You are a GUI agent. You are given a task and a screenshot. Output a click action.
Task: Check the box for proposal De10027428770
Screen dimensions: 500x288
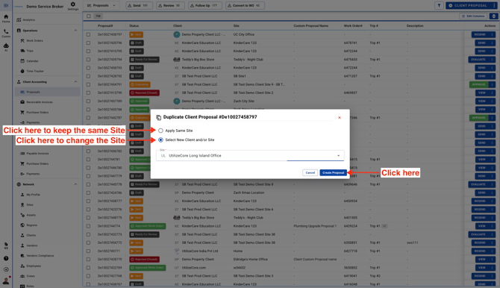tap(88, 260)
